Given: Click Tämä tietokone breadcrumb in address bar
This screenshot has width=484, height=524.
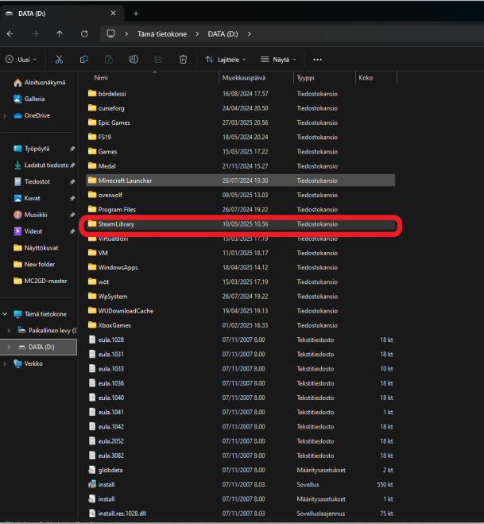Looking at the screenshot, I should pyautogui.click(x=162, y=33).
